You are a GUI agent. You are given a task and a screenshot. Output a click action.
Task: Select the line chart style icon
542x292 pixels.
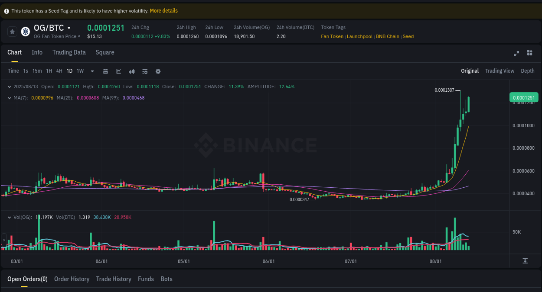(x=118, y=71)
